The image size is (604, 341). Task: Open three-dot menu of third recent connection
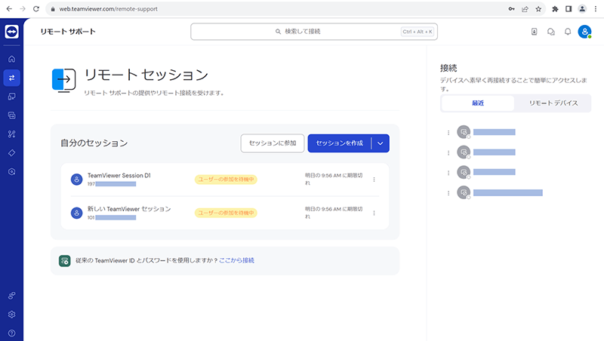(448, 173)
